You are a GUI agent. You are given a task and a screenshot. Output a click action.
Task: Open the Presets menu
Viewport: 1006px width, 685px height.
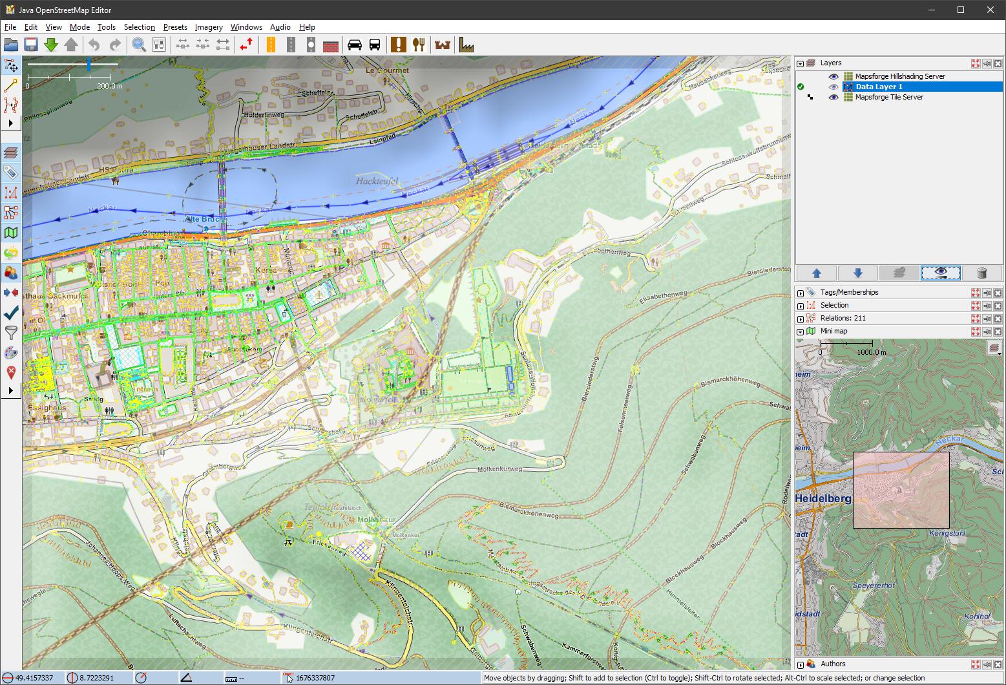[x=175, y=27]
